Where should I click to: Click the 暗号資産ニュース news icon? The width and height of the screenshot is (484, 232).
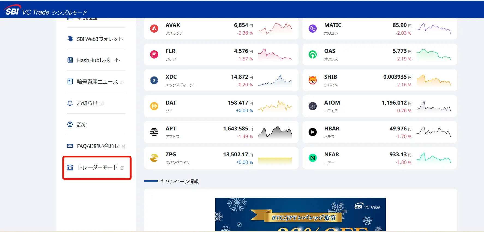(70, 81)
